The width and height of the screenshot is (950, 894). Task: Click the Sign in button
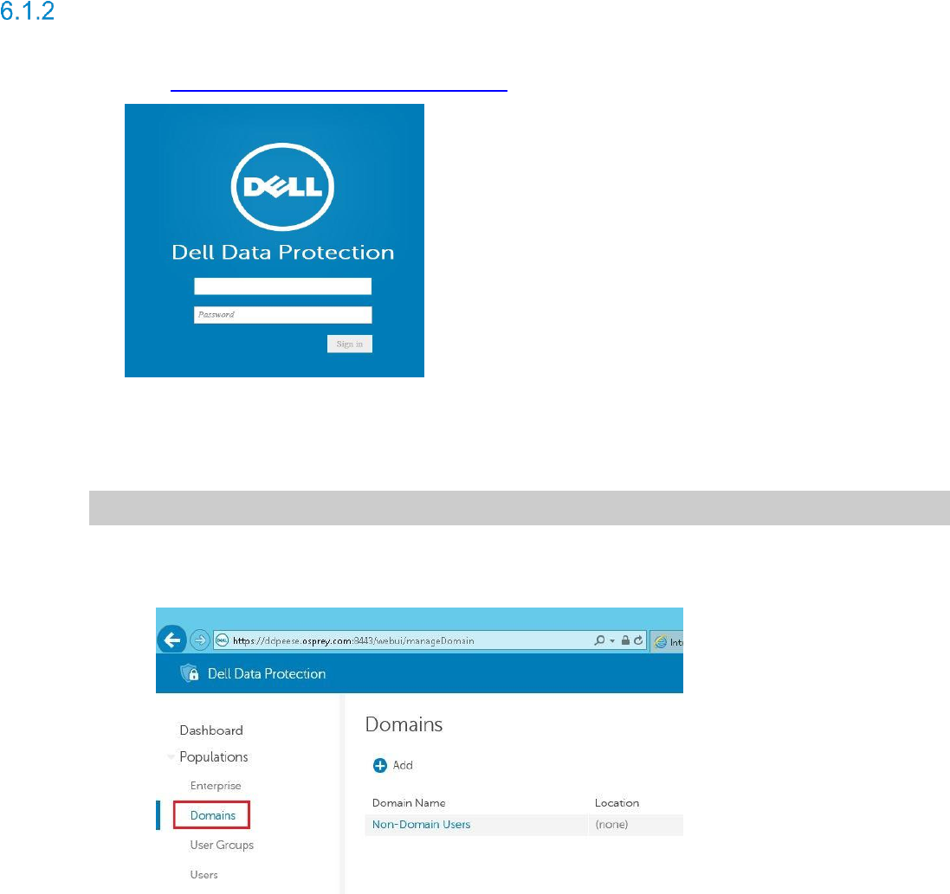(350, 344)
